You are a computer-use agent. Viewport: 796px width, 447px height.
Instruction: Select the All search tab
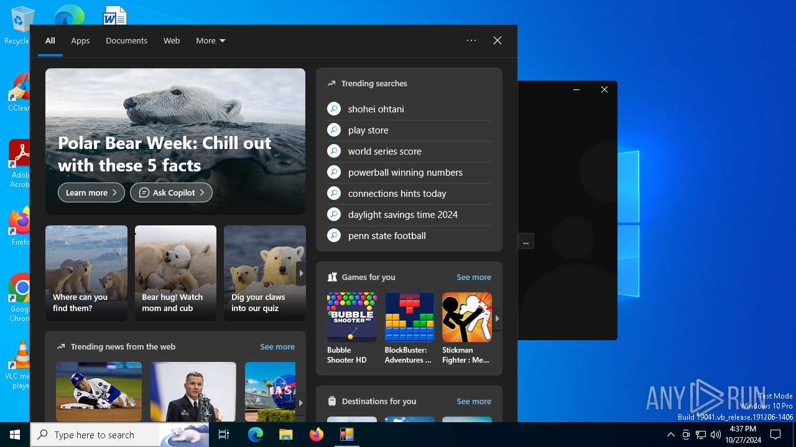tap(50, 40)
